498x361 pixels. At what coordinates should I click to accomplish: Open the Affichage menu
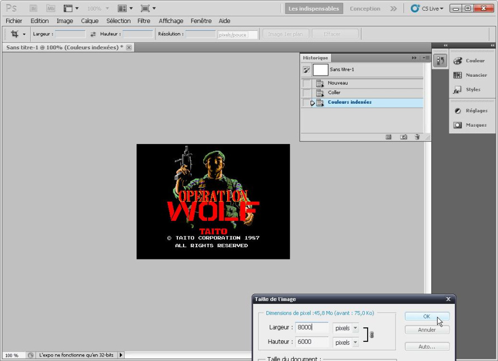(x=171, y=21)
